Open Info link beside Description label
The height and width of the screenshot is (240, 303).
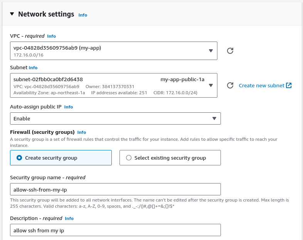click(69, 218)
